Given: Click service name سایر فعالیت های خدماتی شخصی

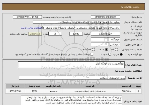Looking at the screenshot, I should tap(90, 91).
